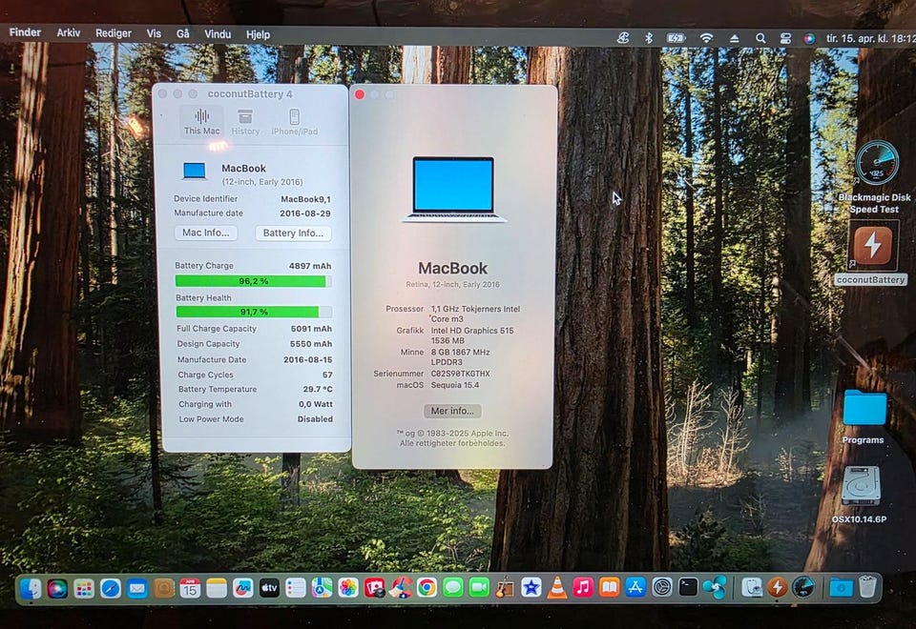This screenshot has height=629, width=916.
Task: Switch to the This Mac tab in coconutBattery
Action: 201,121
